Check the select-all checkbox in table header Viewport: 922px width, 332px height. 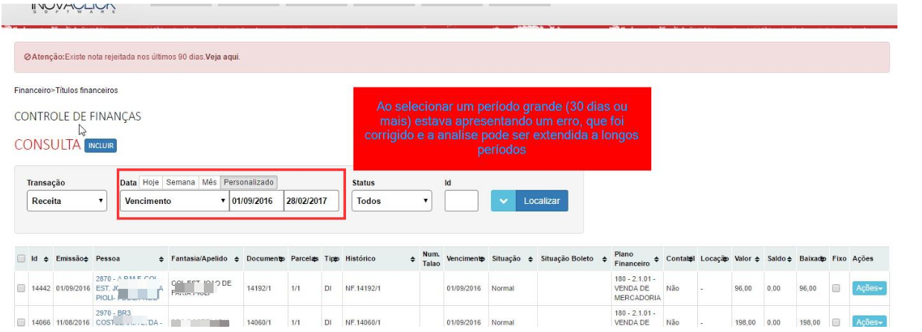pyautogui.click(x=21, y=258)
